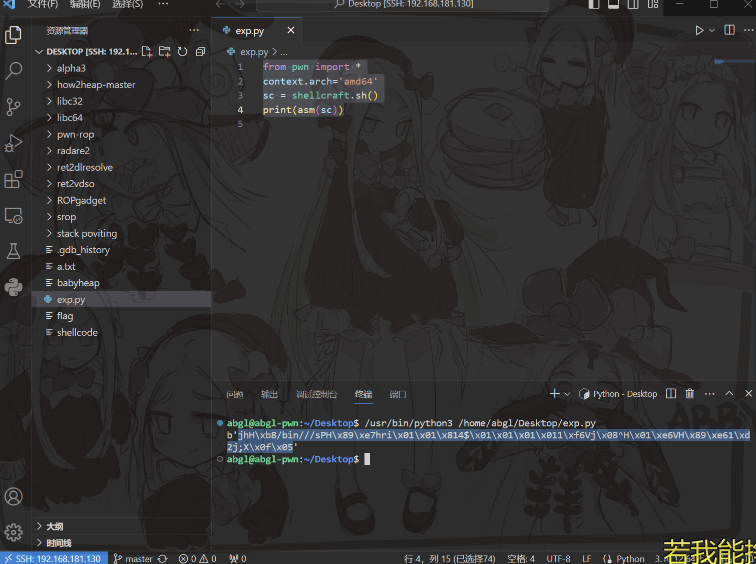This screenshot has height=564, width=756.
Task: Open the Testing flask view
Action: pyautogui.click(x=14, y=251)
